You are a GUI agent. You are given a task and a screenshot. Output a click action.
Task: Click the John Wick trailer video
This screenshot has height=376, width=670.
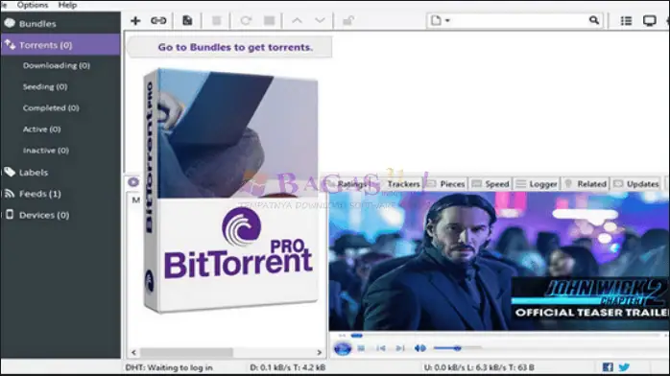(x=498, y=261)
